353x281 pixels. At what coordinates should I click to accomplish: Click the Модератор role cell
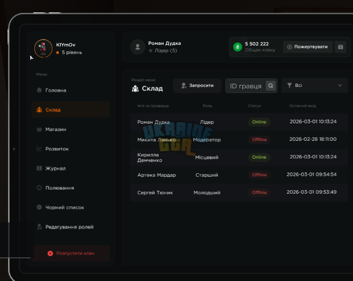pos(207,140)
